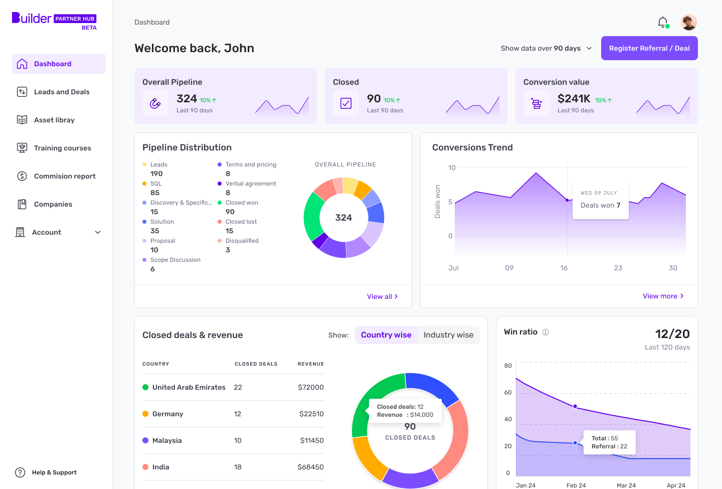Click Register Referral / Deal
The image size is (722, 489).
pos(649,48)
